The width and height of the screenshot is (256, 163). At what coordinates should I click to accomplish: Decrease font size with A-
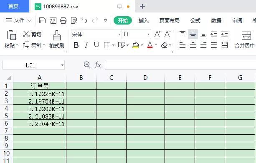click(x=167, y=34)
